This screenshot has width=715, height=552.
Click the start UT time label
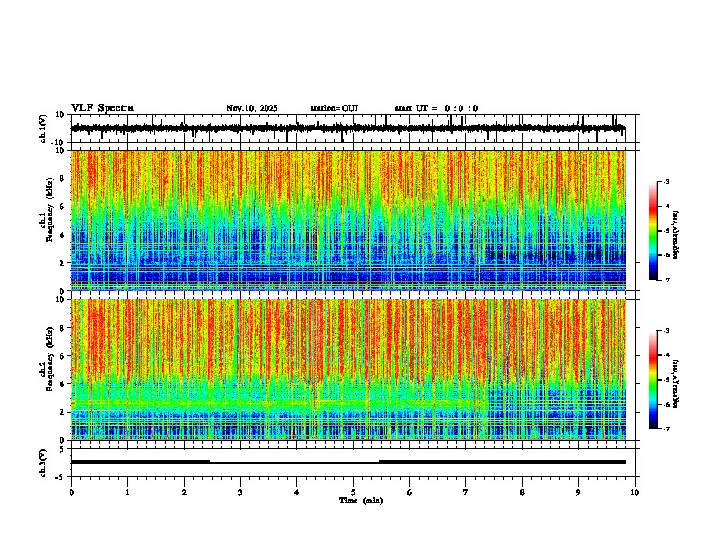pyautogui.click(x=436, y=108)
